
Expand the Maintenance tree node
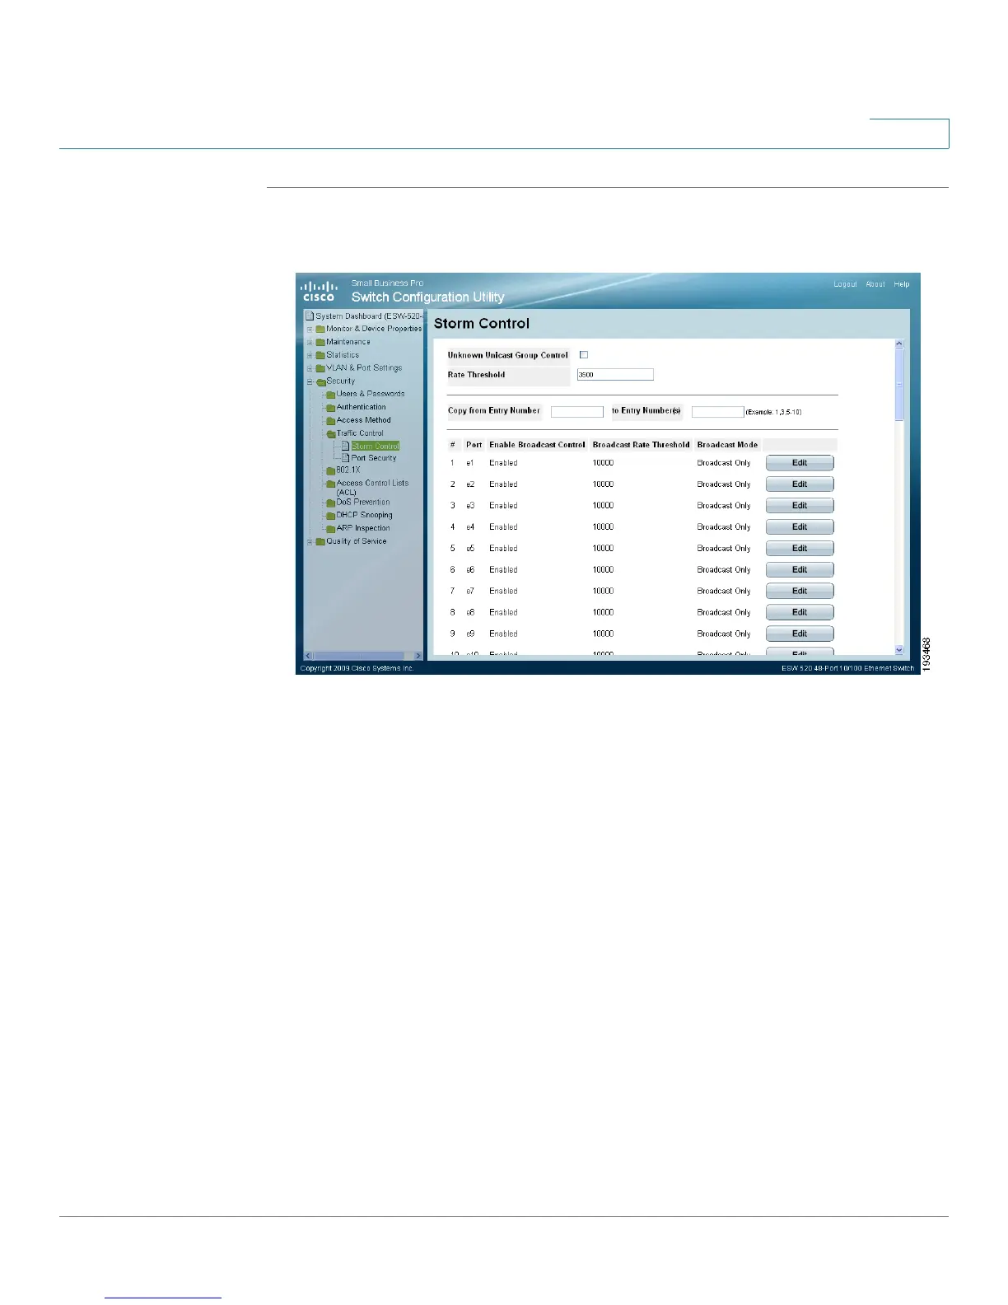point(310,342)
